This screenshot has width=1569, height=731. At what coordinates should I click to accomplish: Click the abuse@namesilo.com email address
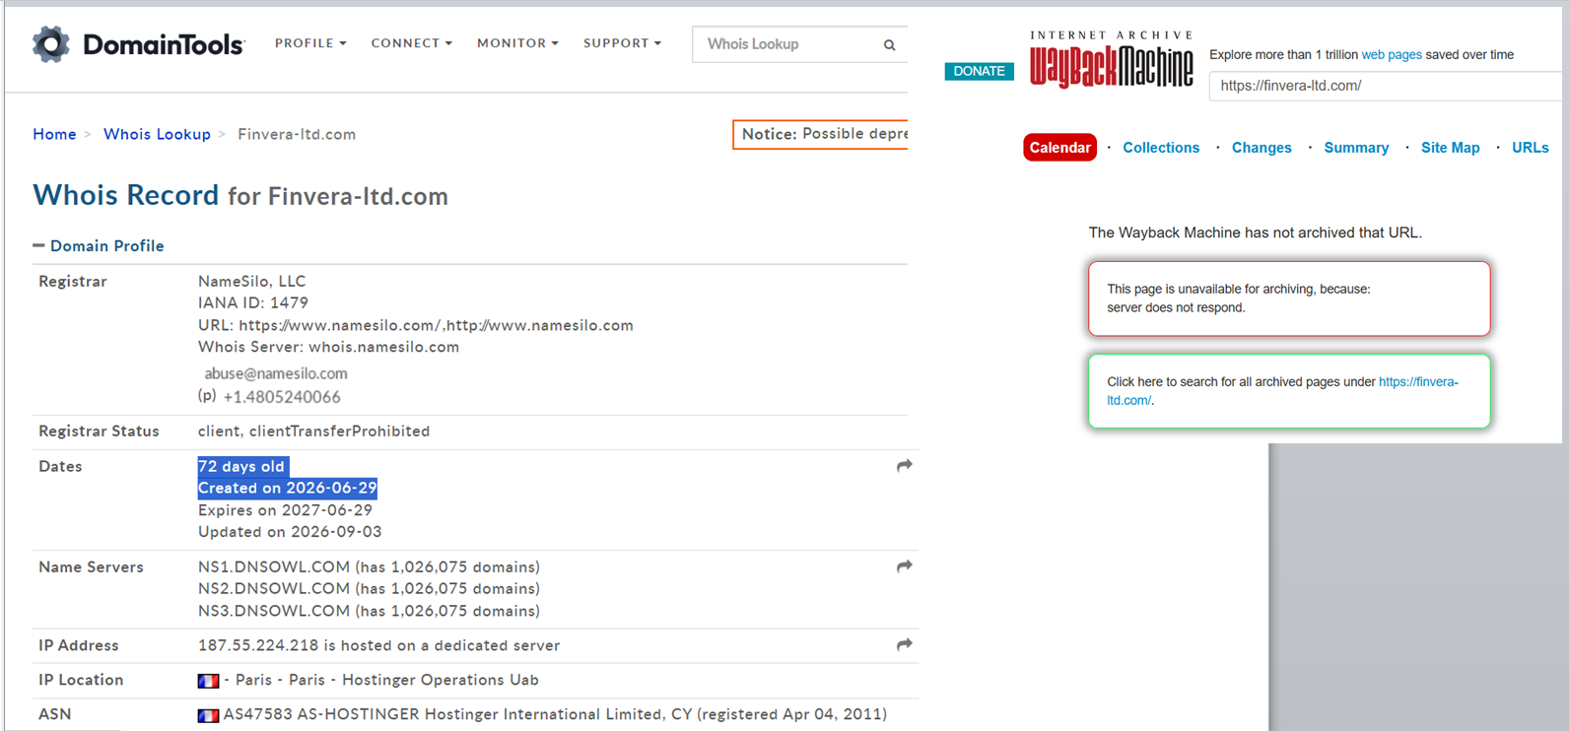pos(276,373)
